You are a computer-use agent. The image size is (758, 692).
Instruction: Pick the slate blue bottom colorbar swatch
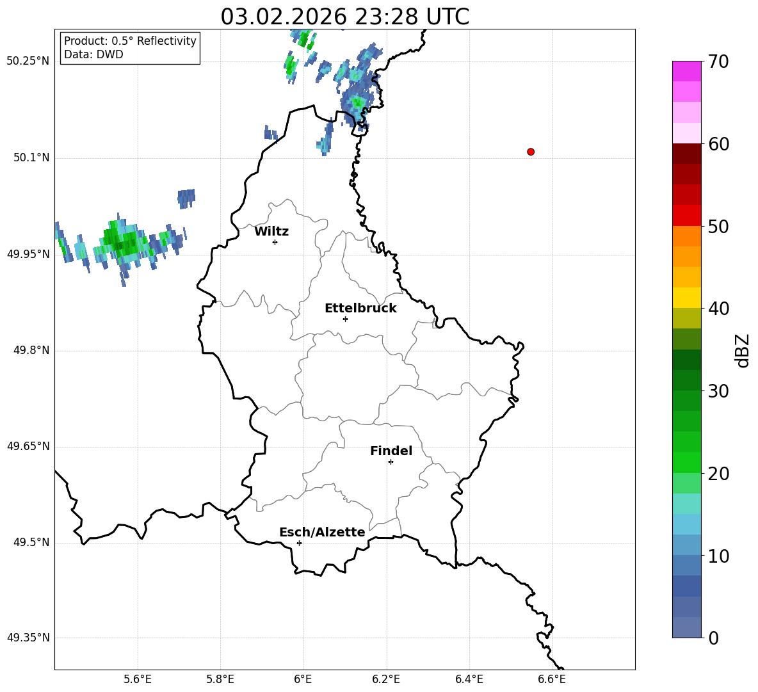click(x=686, y=627)
